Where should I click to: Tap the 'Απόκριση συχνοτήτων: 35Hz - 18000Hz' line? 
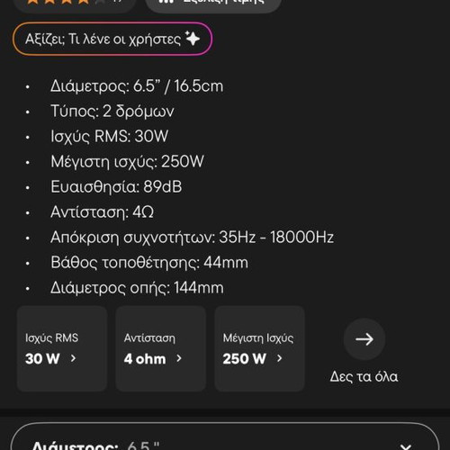192,237
